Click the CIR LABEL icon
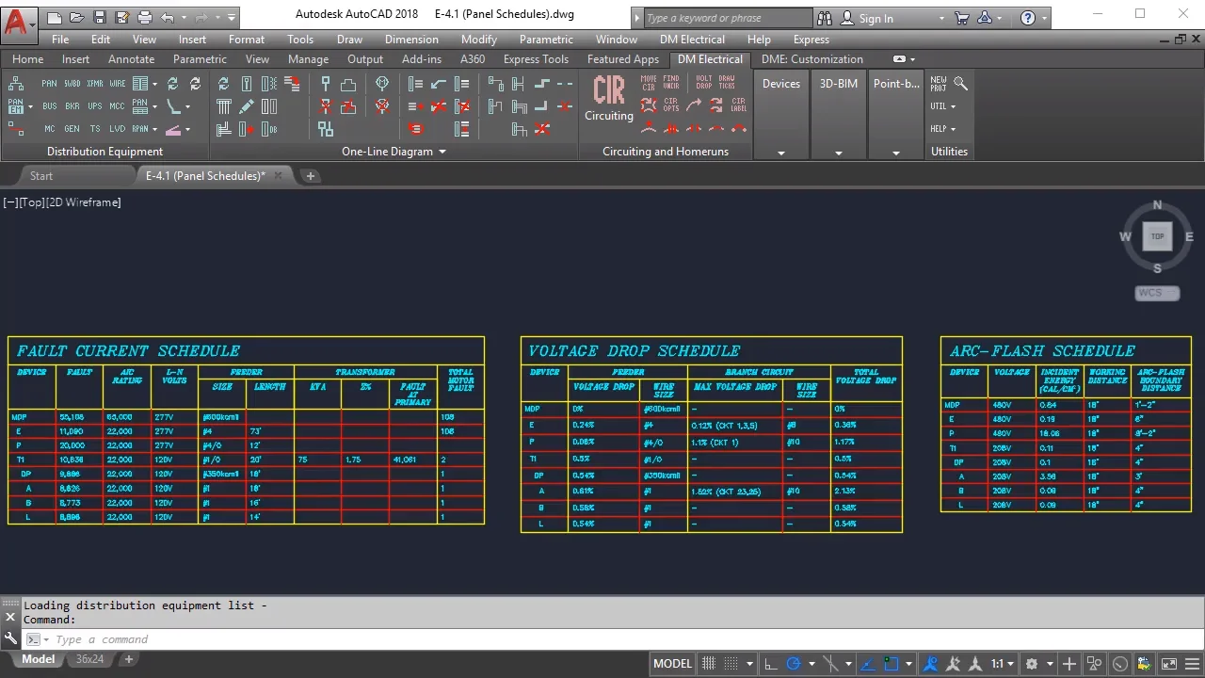Image resolution: width=1205 pixels, height=678 pixels. (x=738, y=105)
